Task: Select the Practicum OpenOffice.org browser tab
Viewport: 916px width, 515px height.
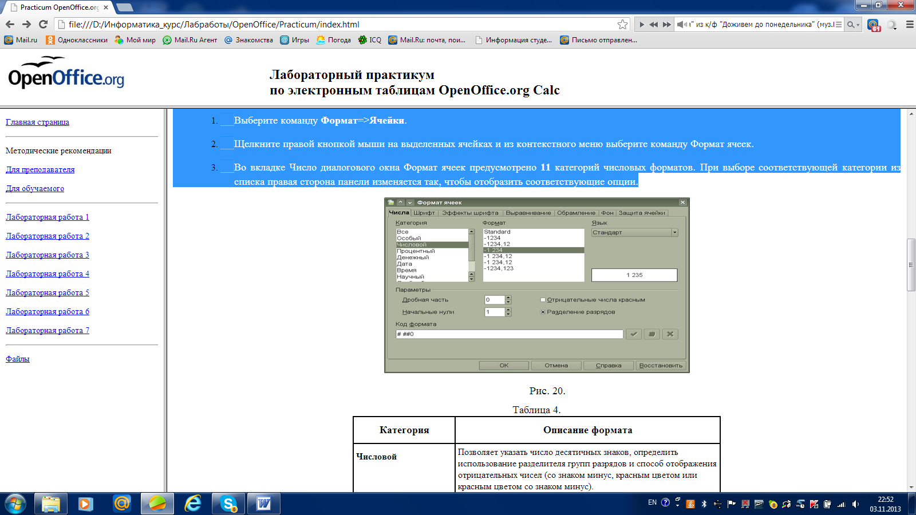Action: 57,7
